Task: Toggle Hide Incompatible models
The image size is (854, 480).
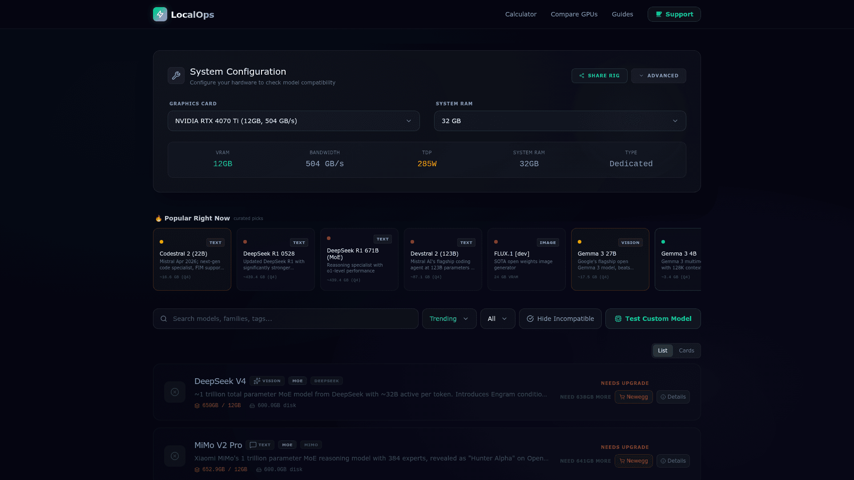Action: pyautogui.click(x=560, y=319)
